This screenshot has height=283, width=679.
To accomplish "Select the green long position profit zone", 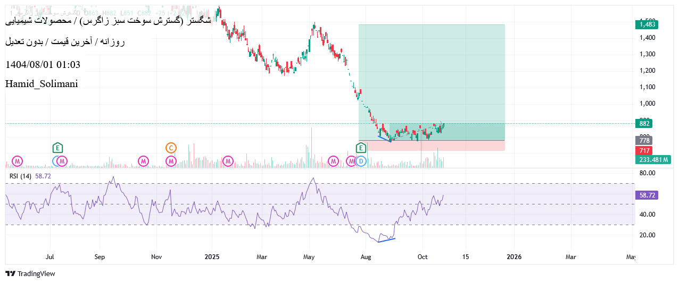I will pyautogui.click(x=431, y=69).
